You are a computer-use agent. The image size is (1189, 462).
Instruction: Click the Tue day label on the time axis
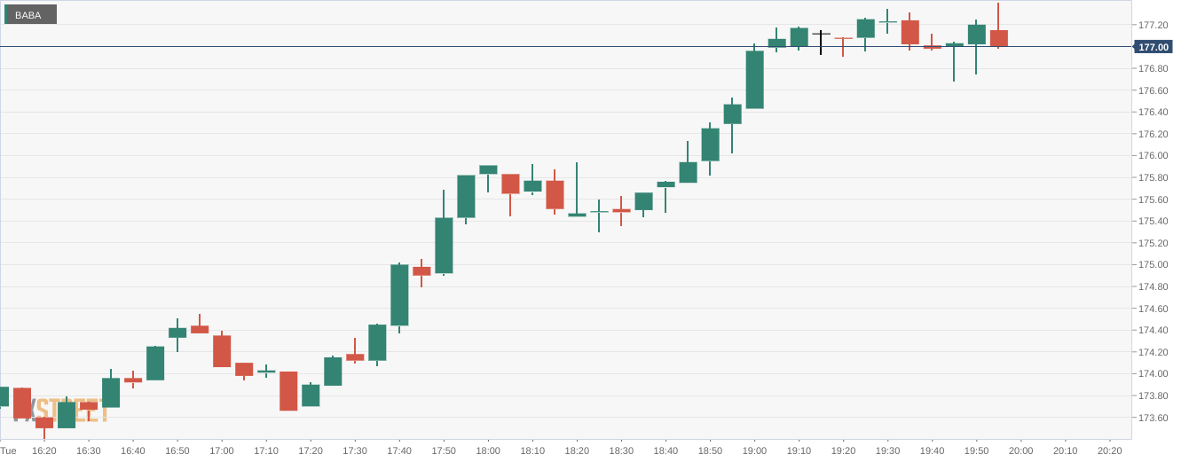[8, 450]
